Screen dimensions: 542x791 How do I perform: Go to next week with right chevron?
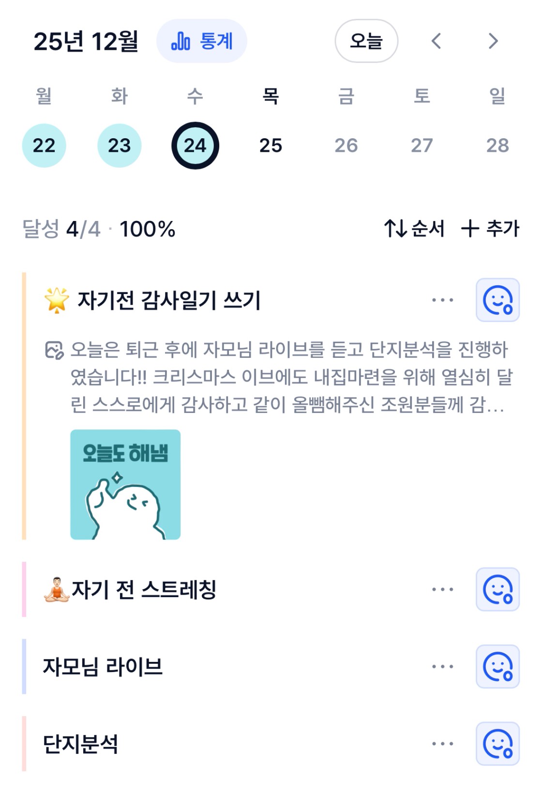click(x=493, y=41)
